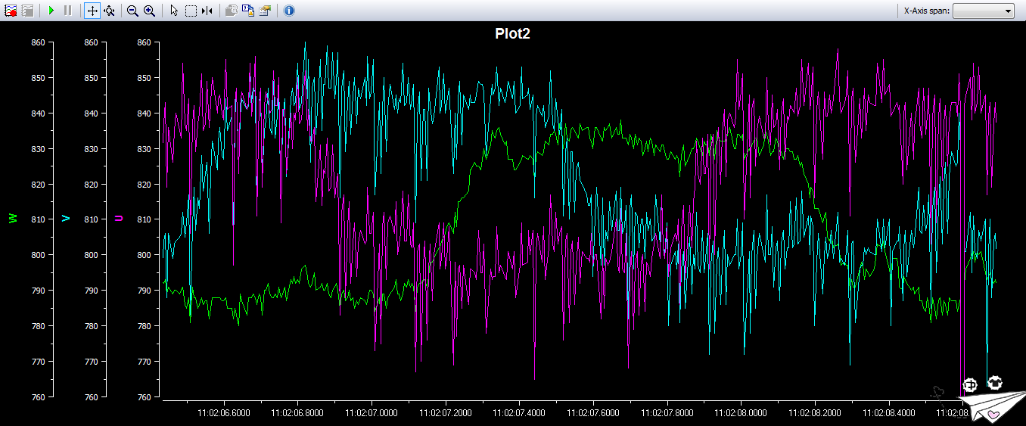This screenshot has width=1026, height=426.
Task: Click the green W axis label
Action: pos(13,219)
